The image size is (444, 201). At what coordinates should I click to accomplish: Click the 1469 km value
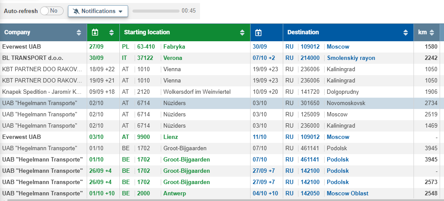click(431, 125)
